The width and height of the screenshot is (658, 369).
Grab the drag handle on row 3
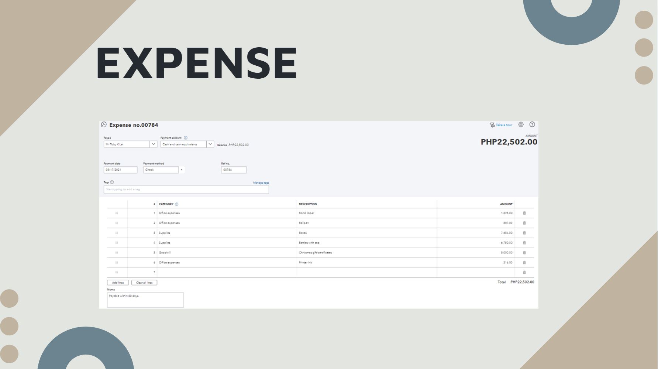click(x=117, y=233)
